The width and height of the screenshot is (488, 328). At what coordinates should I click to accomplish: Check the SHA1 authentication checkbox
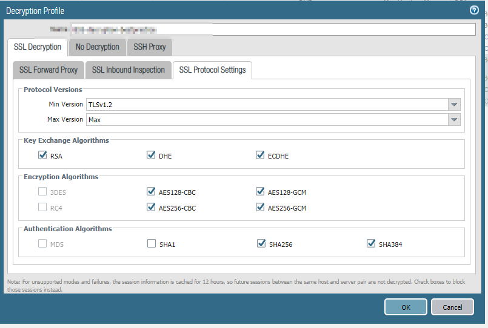point(152,243)
